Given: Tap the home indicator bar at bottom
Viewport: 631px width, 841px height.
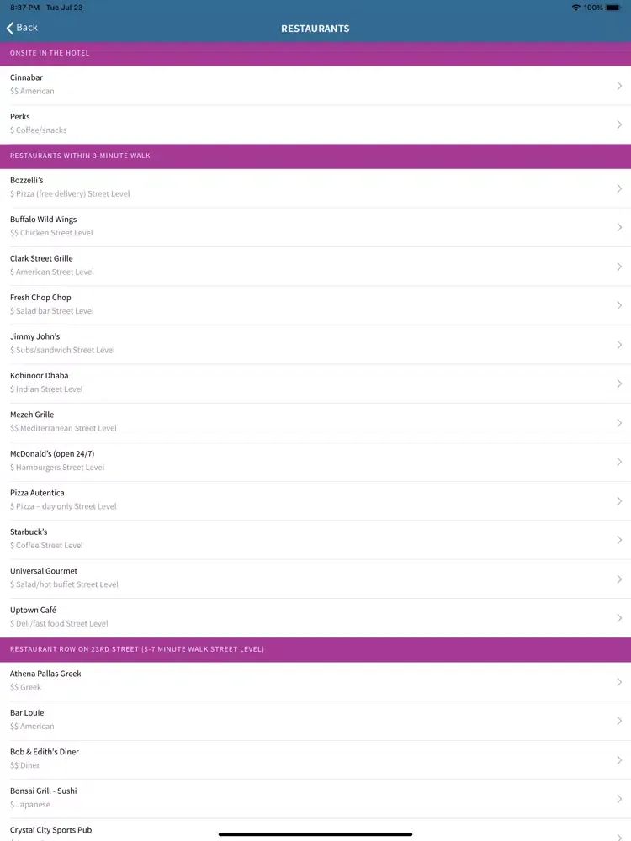Looking at the screenshot, I should click(x=315, y=834).
